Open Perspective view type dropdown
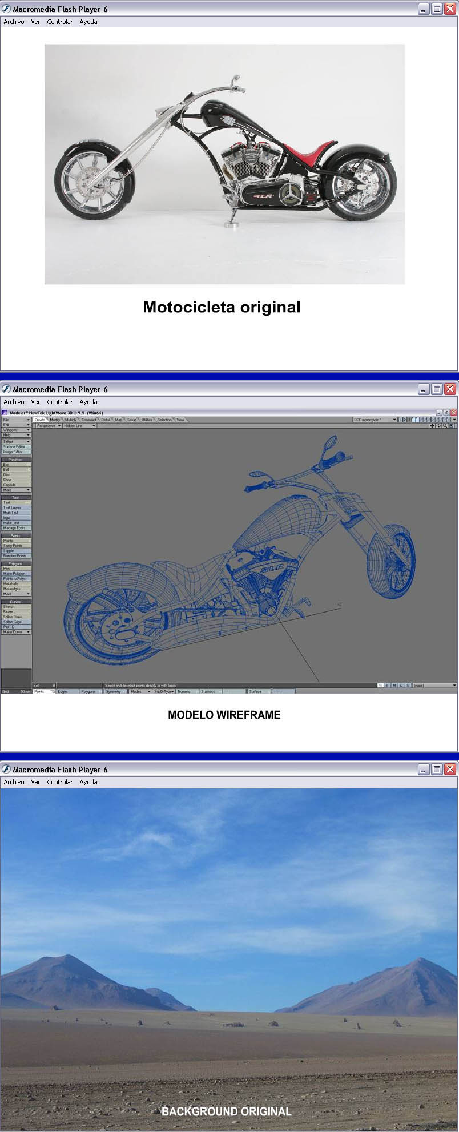 (48, 425)
